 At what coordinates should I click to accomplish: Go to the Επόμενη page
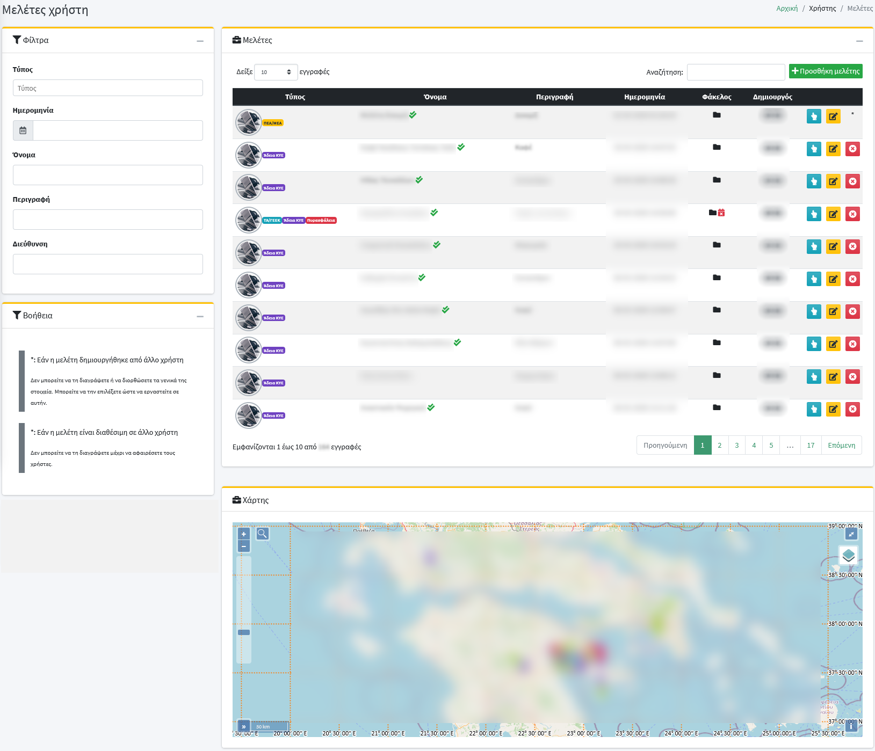(x=841, y=446)
